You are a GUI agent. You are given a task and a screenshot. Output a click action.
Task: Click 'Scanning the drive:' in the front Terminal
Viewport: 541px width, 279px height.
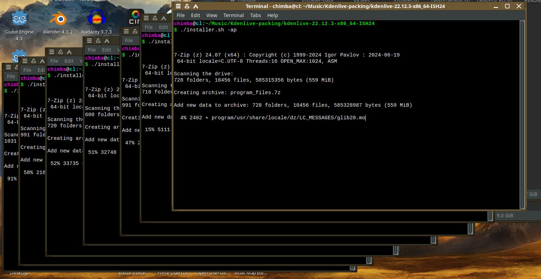[204, 74]
